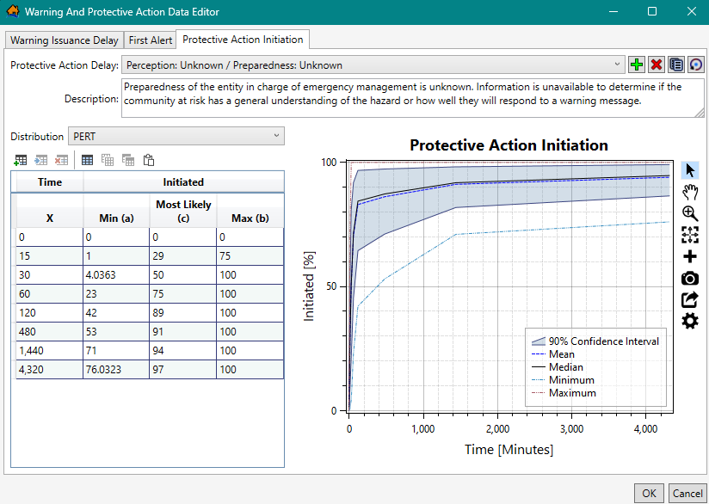Open the Warning Issuance Delay tab
The height and width of the screenshot is (504, 709).
[64, 40]
